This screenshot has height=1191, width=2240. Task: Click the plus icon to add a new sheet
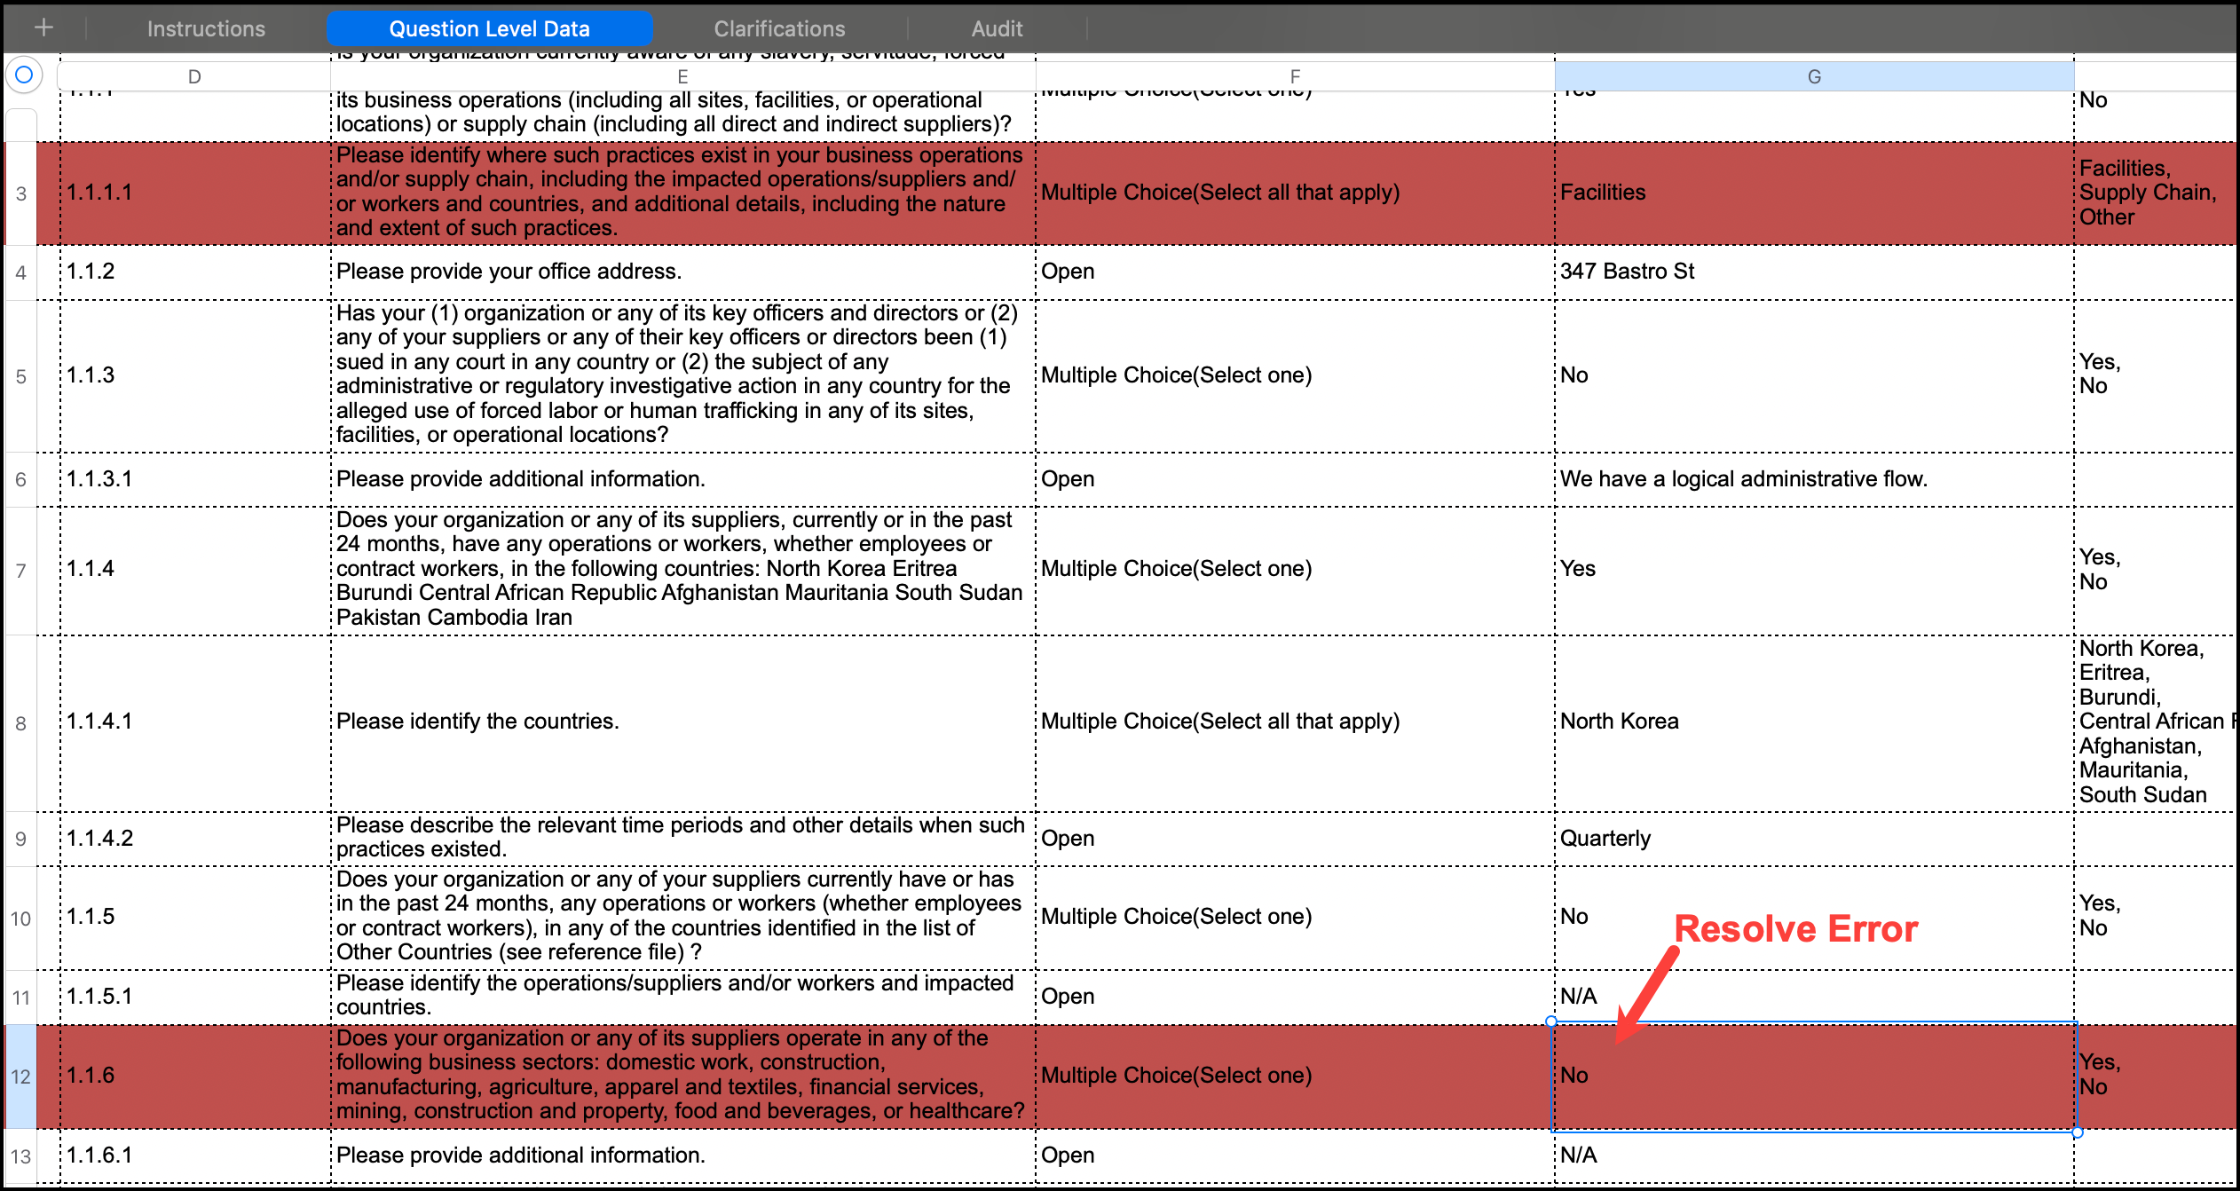coord(43,28)
